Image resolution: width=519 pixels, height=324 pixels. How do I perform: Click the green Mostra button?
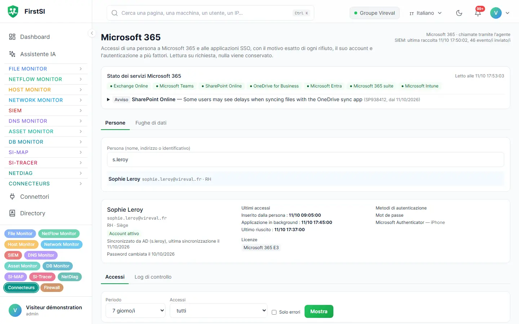click(319, 311)
